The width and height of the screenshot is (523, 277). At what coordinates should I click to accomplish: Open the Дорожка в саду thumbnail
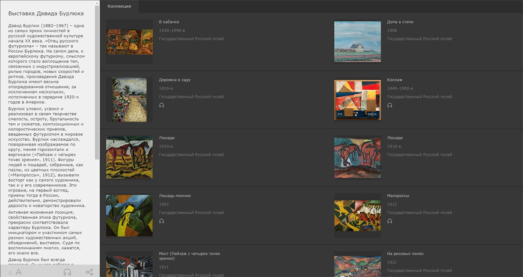(129, 100)
